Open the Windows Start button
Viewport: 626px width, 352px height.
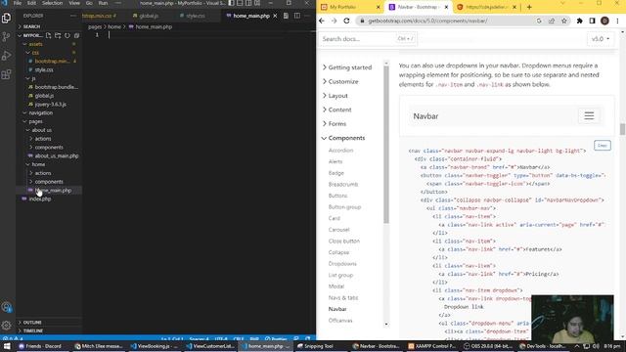(7, 346)
